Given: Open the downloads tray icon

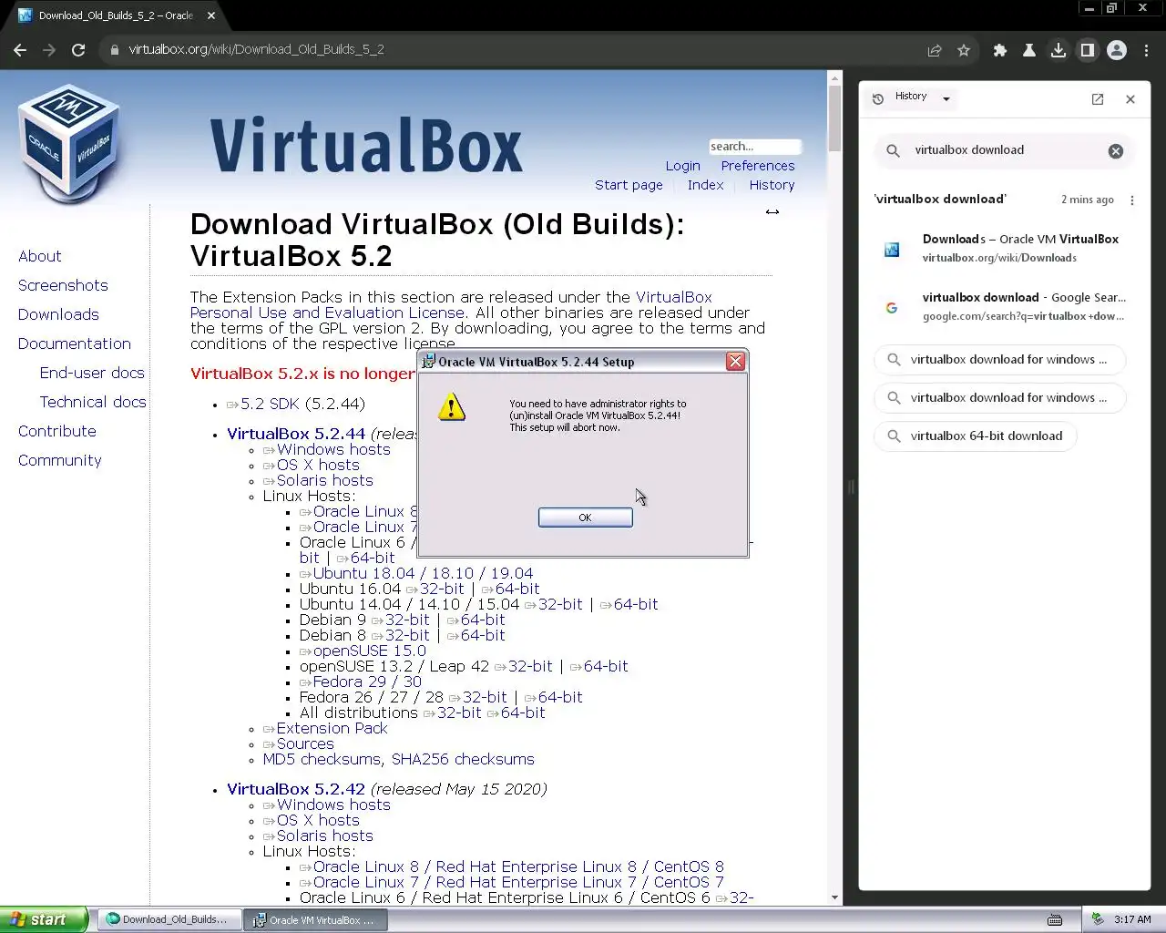Looking at the screenshot, I should point(1059,50).
